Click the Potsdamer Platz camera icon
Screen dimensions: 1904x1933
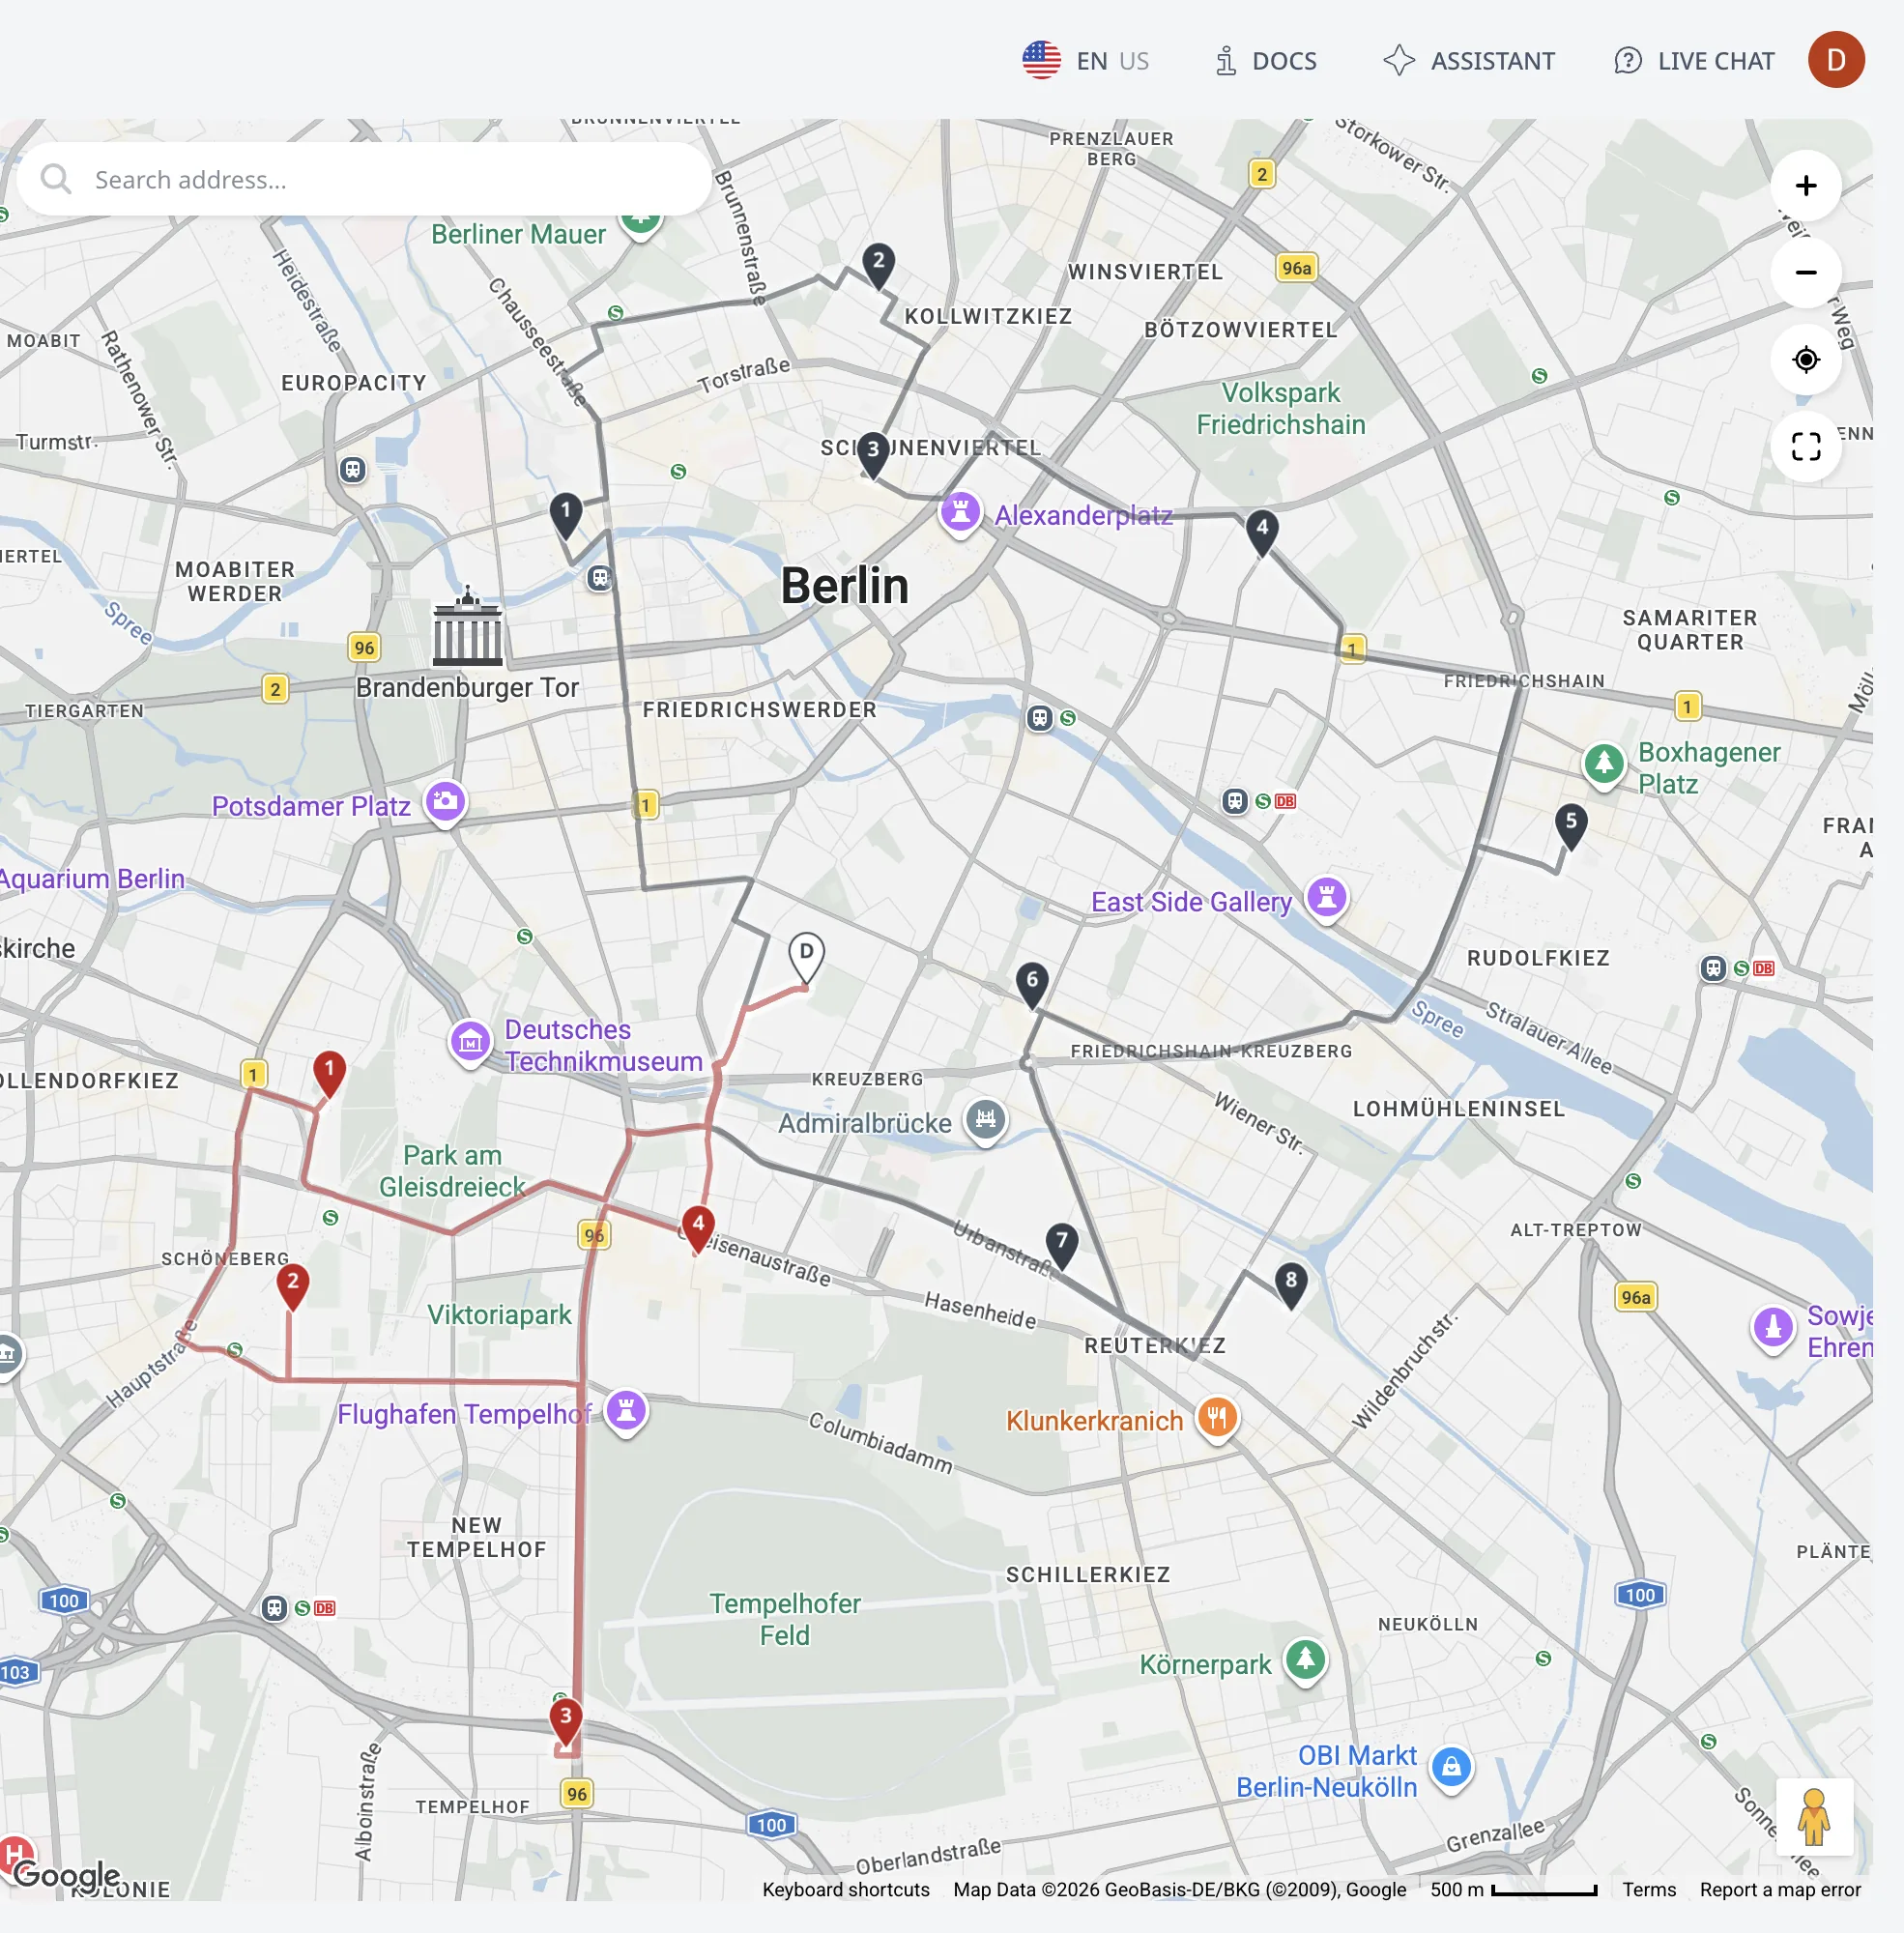pos(445,802)
